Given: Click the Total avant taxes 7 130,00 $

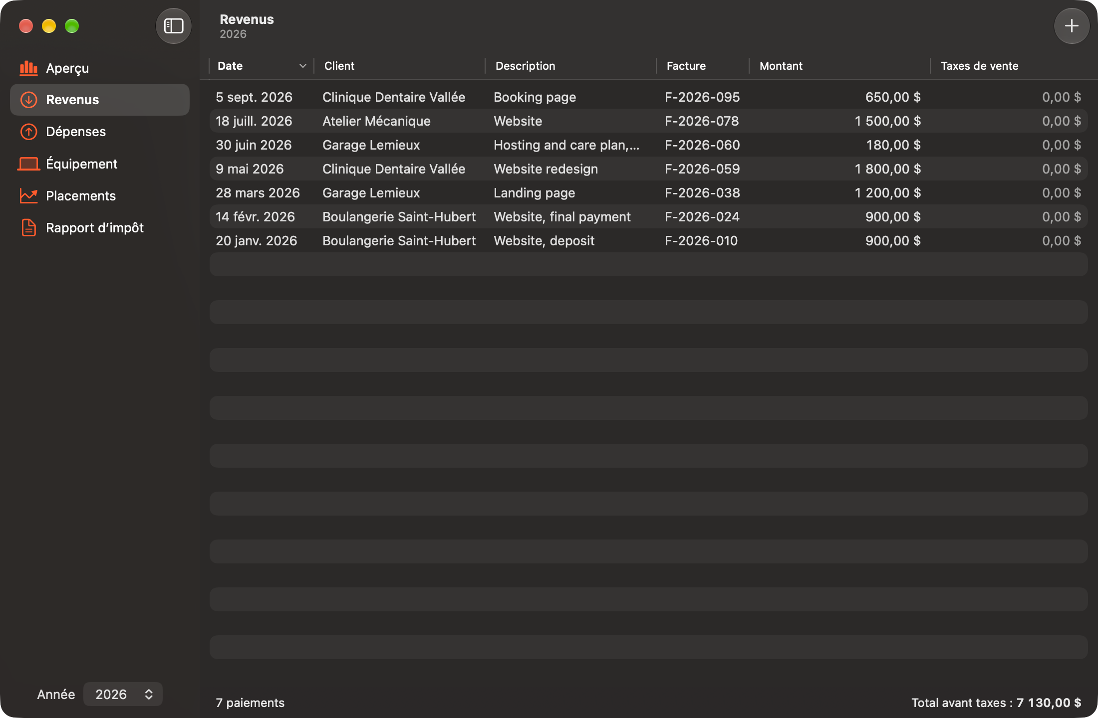Looking at the screenshot, I should pos(996,703).
